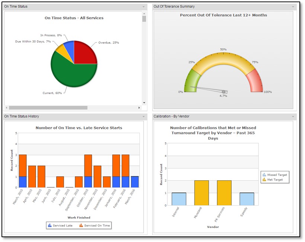Click the July, 2015 orange bar
Screen dimensions: 305x242
(x=60, y=182)
